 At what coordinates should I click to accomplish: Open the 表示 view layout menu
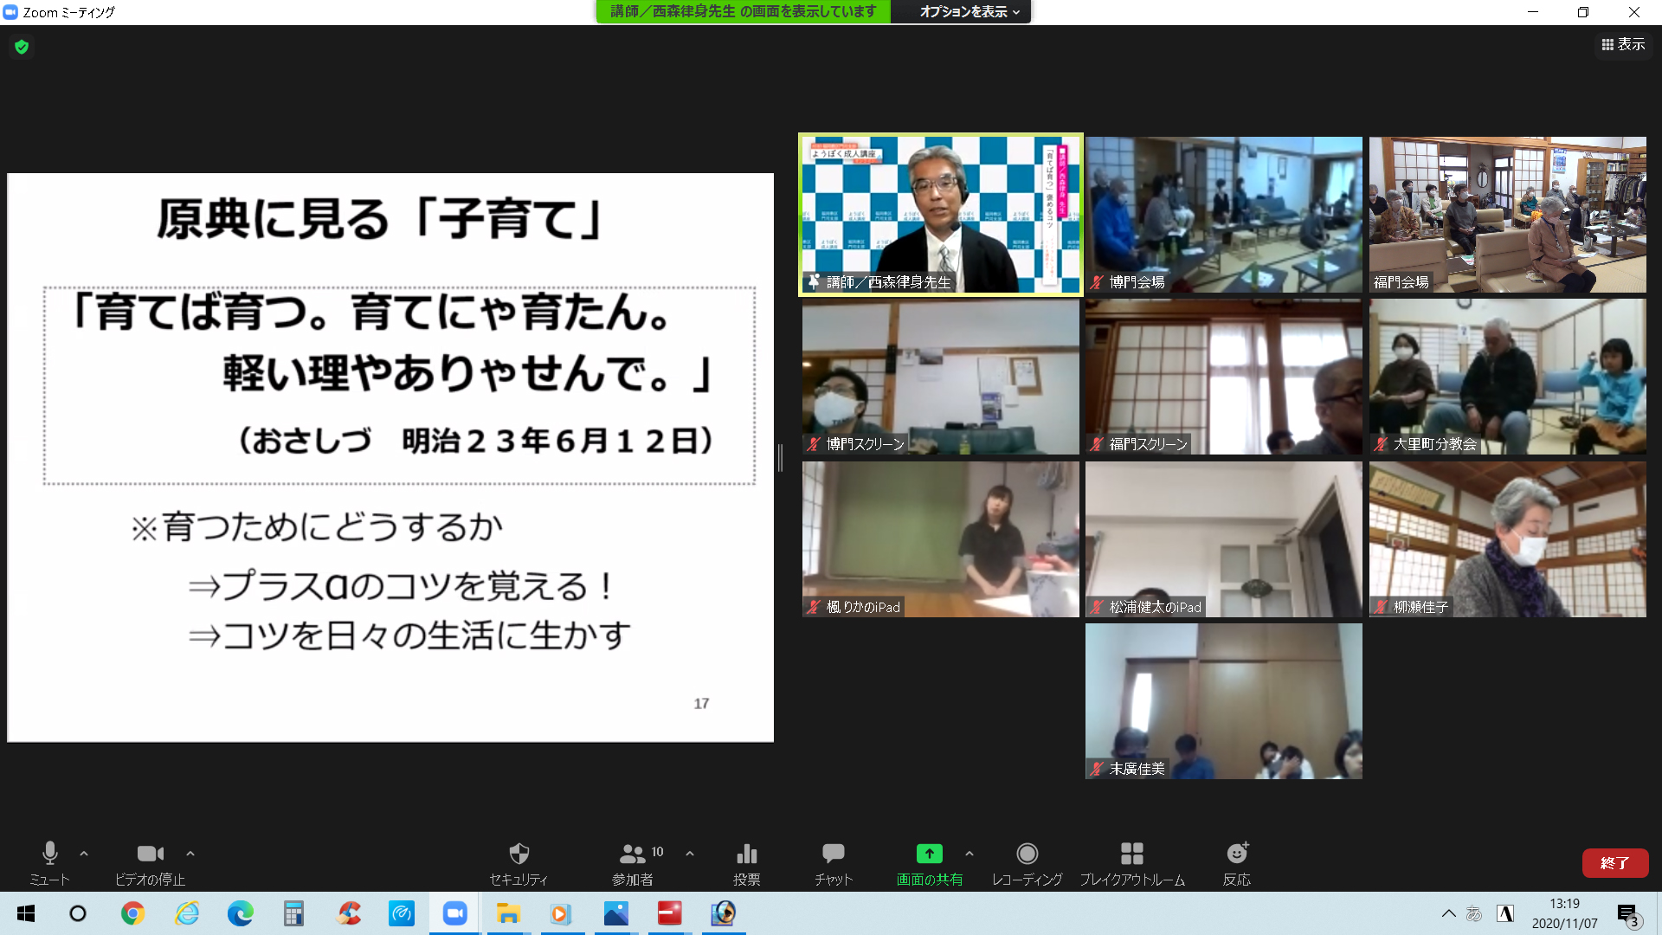(1623, 45)
